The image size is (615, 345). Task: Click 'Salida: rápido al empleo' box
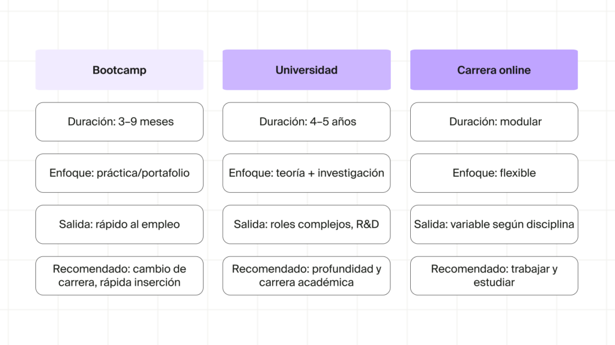[x=119, y=225]
